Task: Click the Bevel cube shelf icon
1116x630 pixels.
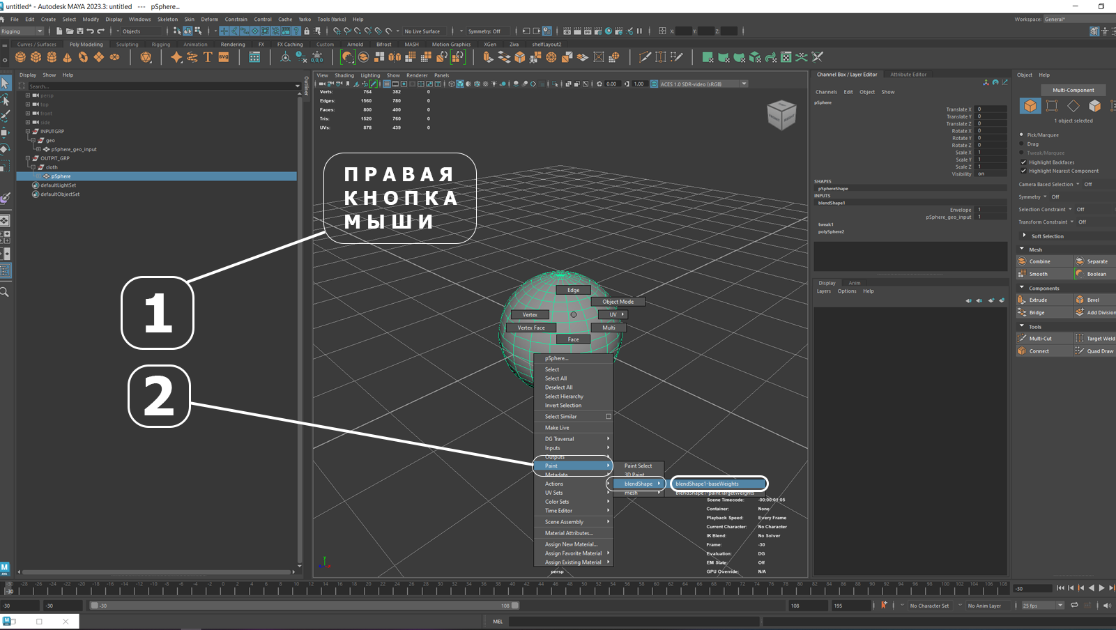Action: coord(520,57)
